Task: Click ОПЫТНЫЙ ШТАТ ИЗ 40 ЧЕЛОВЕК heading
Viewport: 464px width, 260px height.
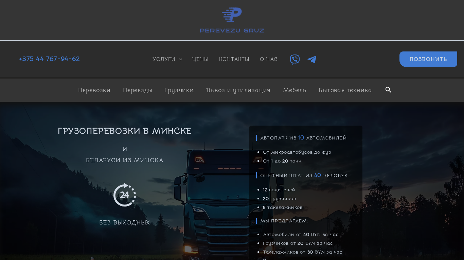Action: pyautogui.click(x=304, y=175)
